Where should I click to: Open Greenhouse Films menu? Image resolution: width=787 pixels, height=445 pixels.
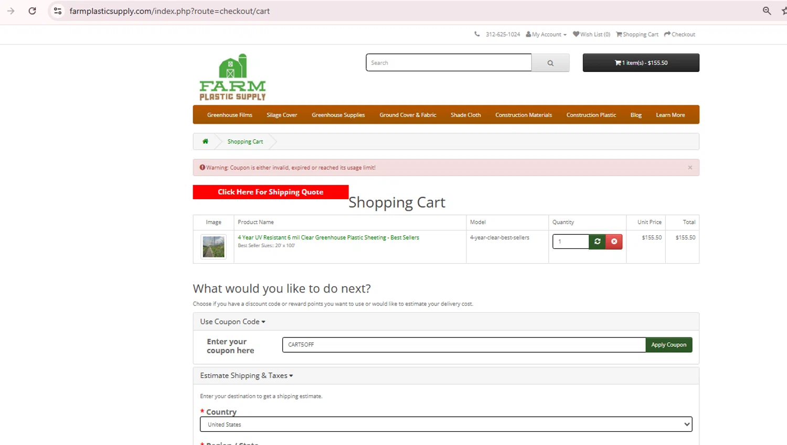230,115
